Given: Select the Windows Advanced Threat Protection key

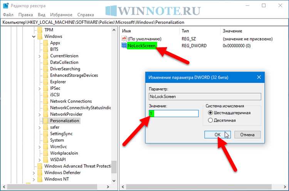Looking at the screenshot, I should coord(77,166).
